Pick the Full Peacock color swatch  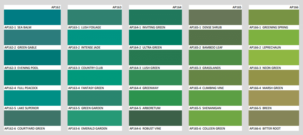pyautogui.click(x=32, y=78)
